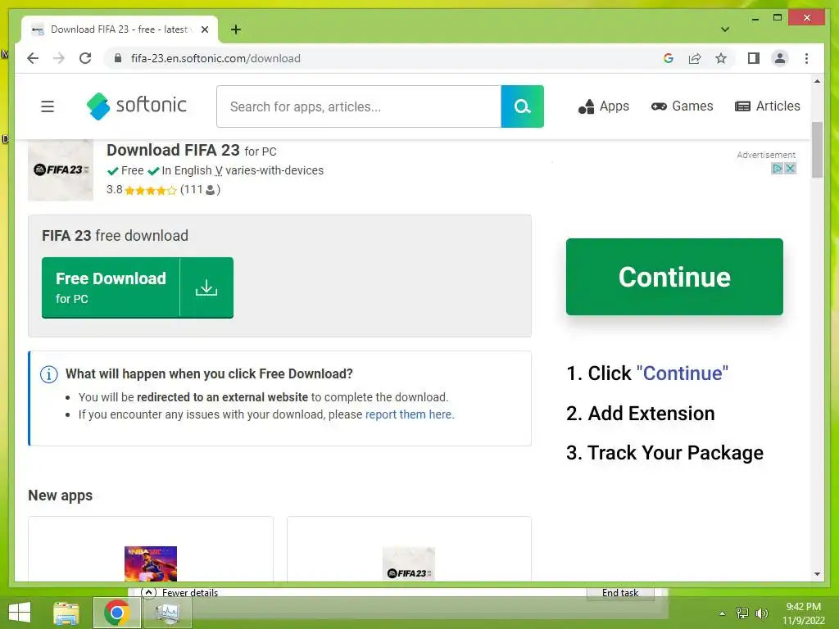This screenshot has width=839, height=629.
Task: Click the info icon beside What will happen
Action: click(x=48, y=374)
